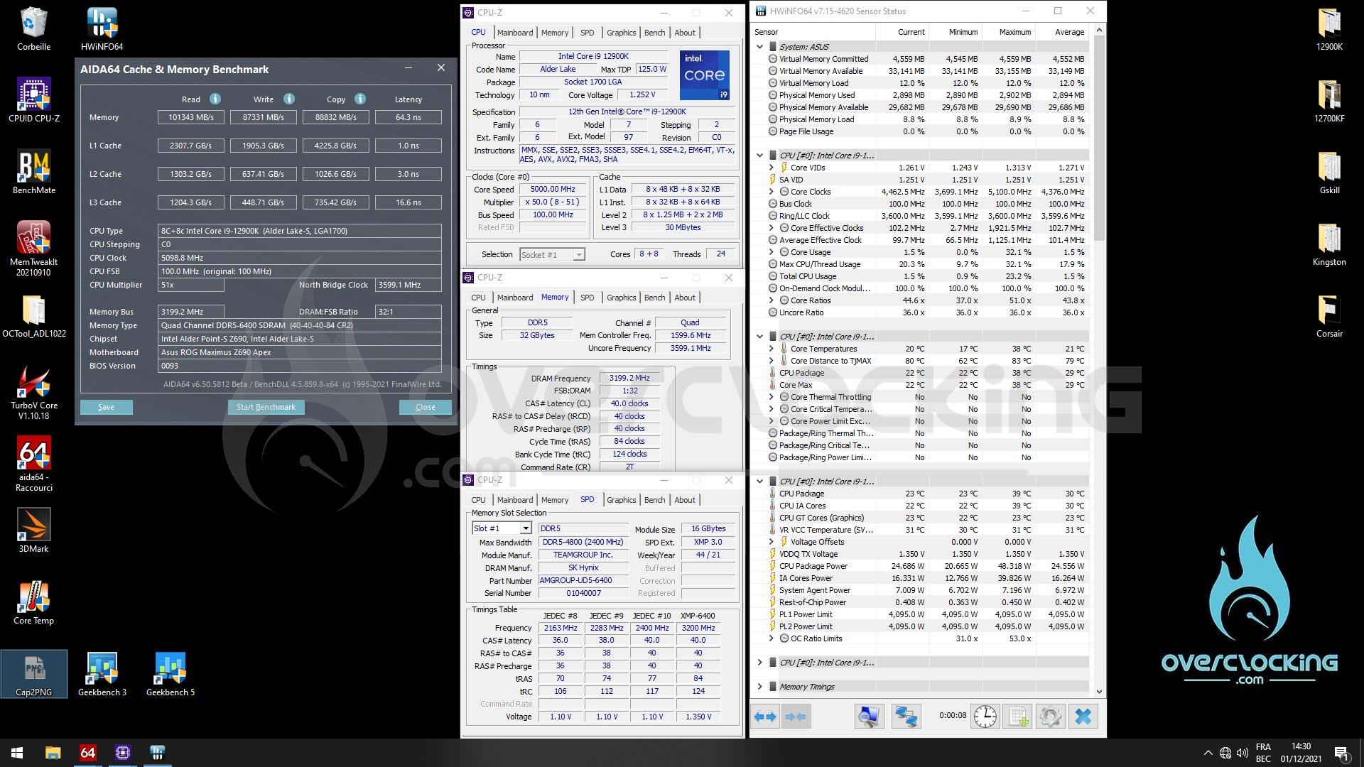Open Graphics tab in middle CPU-Z Memory window
This screenshot has width=1364, height=767.
coord(621,298)
